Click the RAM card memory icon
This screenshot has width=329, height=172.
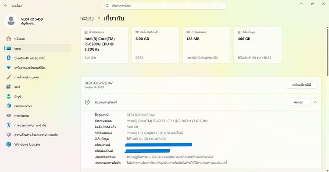point(137,32)
